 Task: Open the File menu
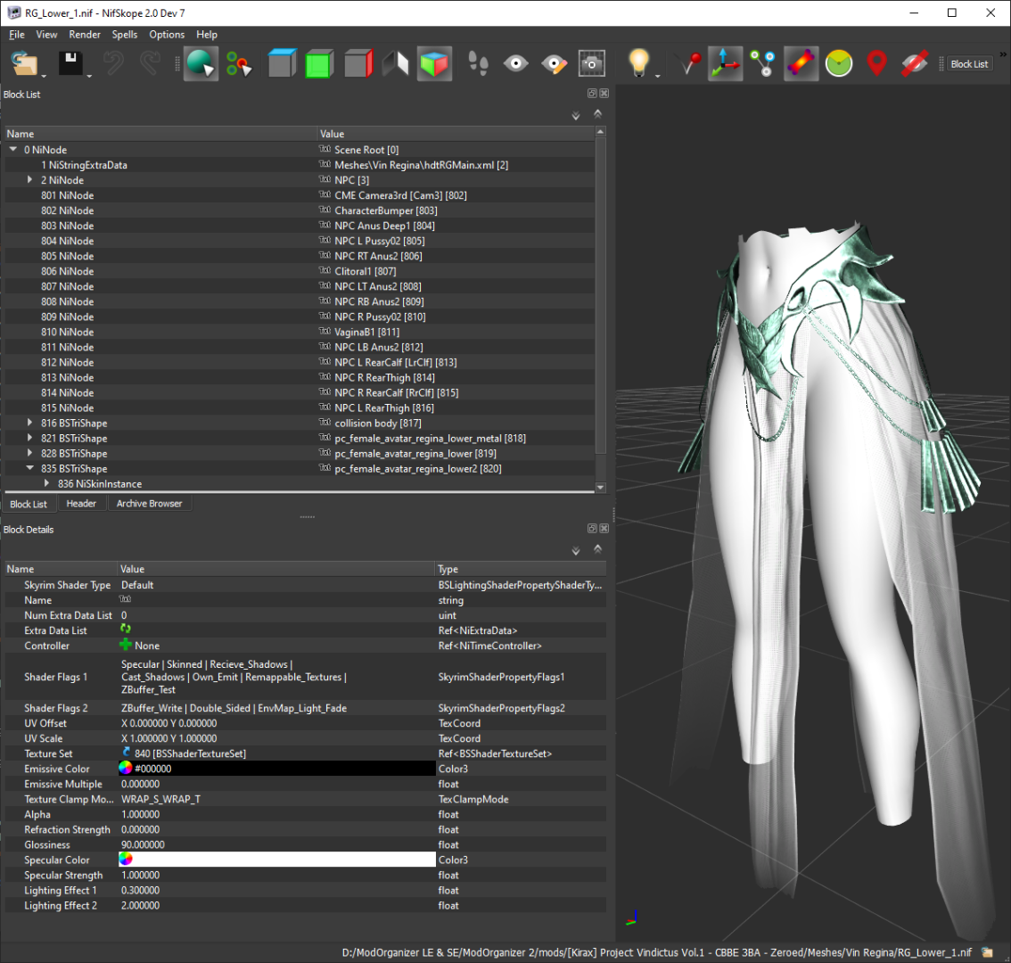pos(17,35)
